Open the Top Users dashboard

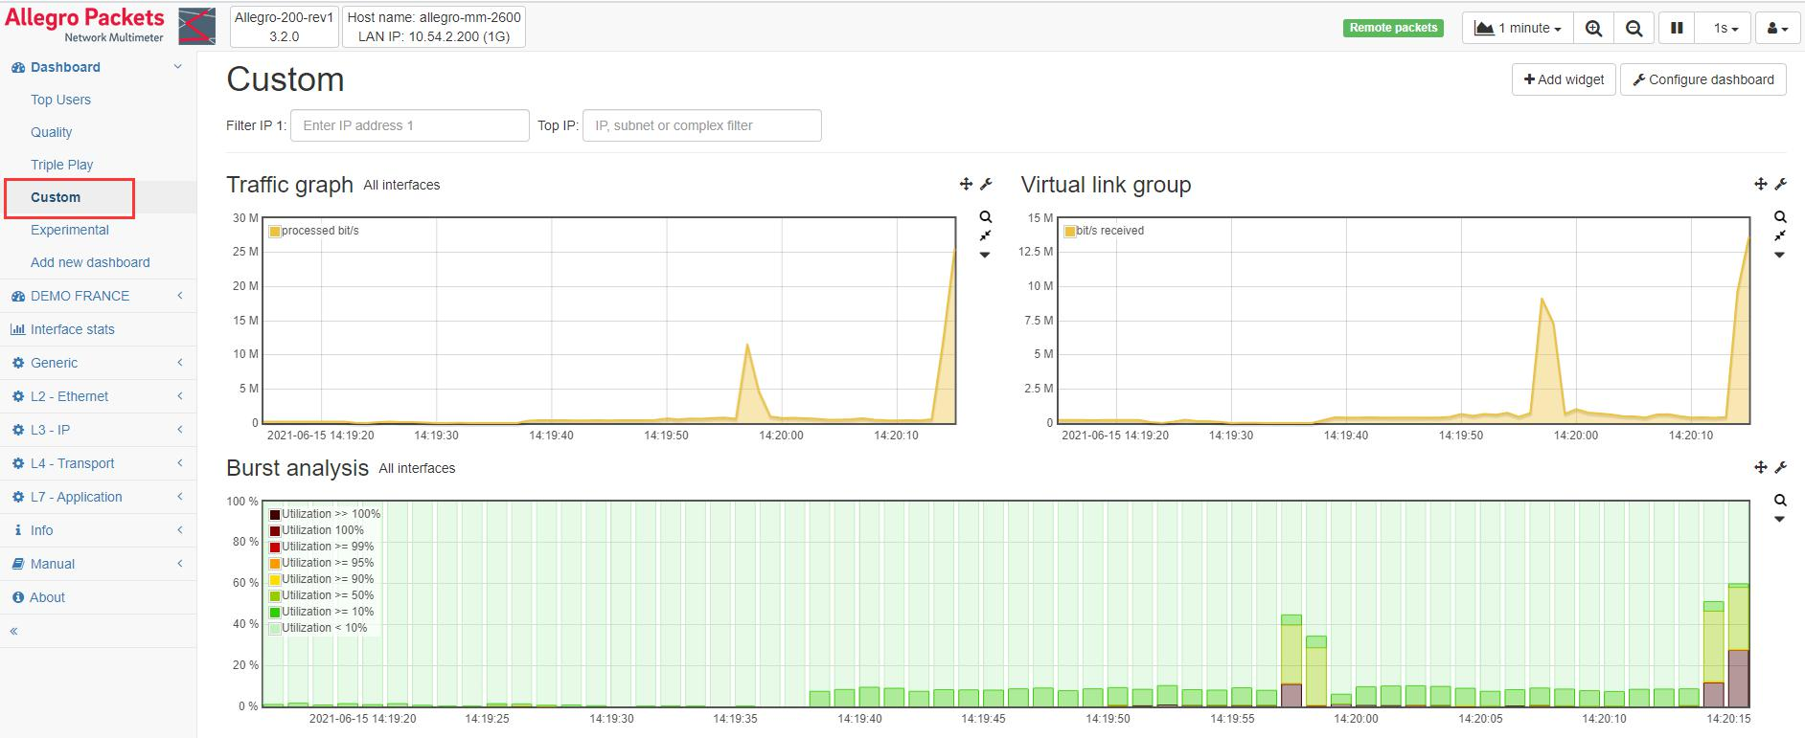pyautogui.click(x=60, y=100)
